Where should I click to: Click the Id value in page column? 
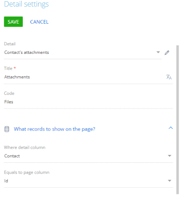click(x=6, y=181)
